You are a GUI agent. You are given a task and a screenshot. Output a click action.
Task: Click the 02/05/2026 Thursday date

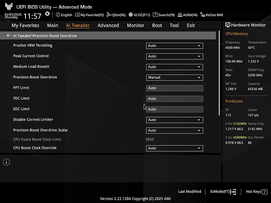tap(13, 16)
